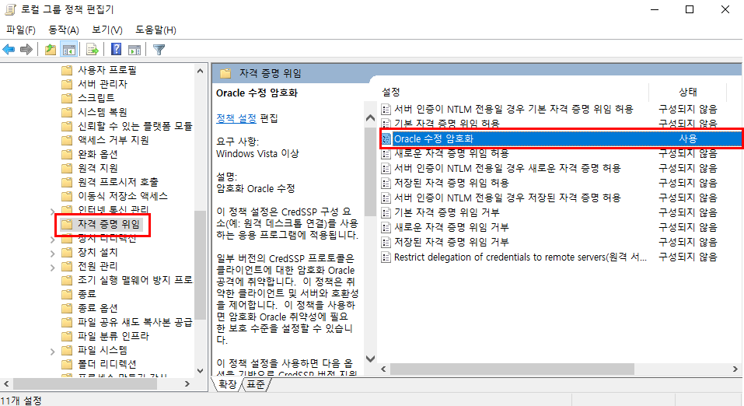This screenshot has width=744, height=406.
Task: Open the 도움말(H) menu
Action: [155, 30]
